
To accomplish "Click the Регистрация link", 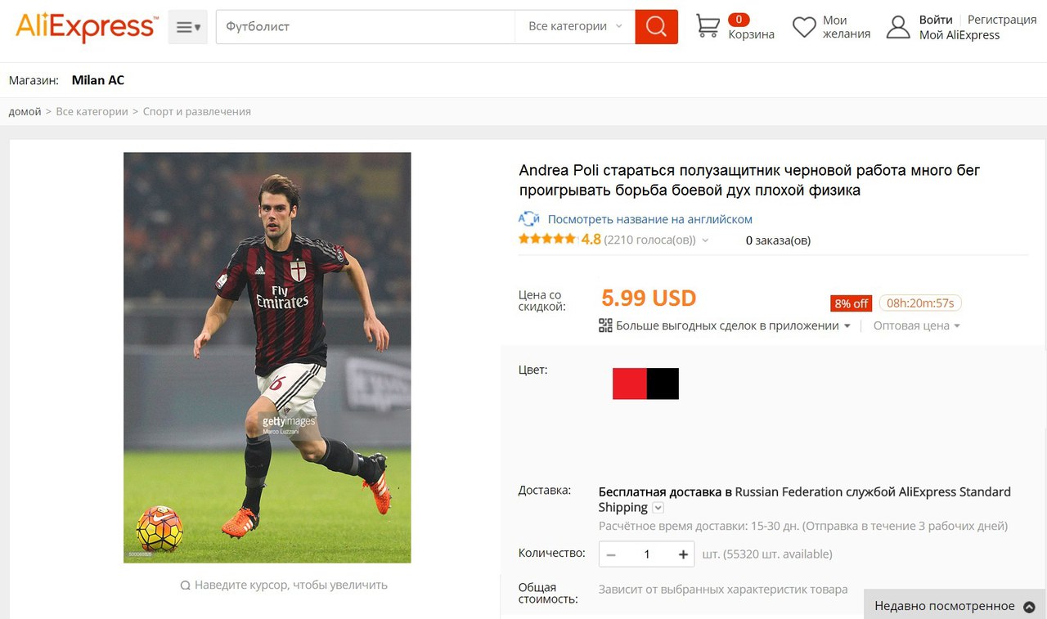I will pos(1002,20).
